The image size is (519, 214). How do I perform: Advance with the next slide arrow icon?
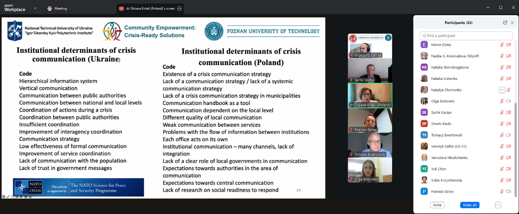[30, 196]
